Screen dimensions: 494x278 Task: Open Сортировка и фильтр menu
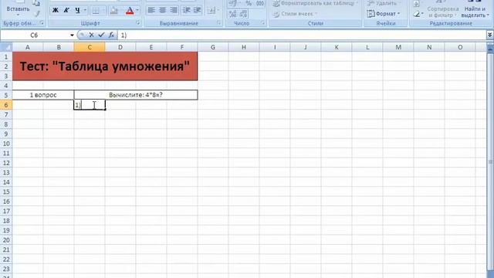[442, 10]
